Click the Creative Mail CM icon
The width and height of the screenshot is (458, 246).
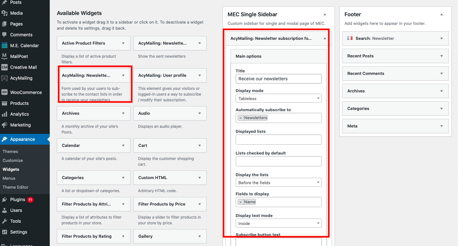(x=4, y=67)
